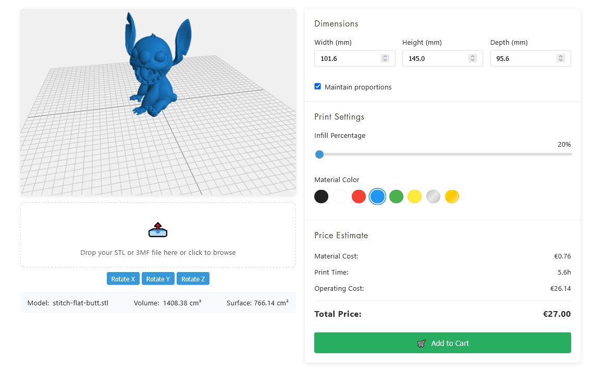Image resolution: width=604 pixels, height=374 pixels.
Task: Choose the green material color
Action: pyautogui.click(x=396, y=197)
